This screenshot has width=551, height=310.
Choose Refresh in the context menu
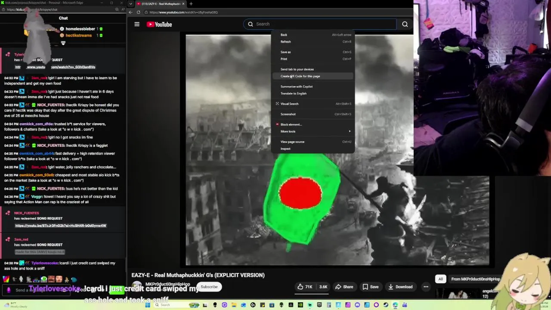tap(313, 42)
